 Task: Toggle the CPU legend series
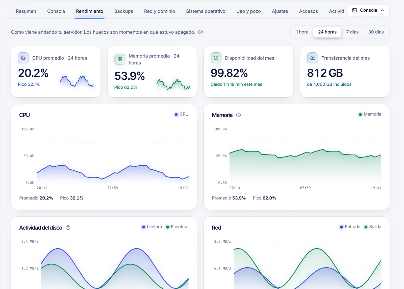point(182,114)
